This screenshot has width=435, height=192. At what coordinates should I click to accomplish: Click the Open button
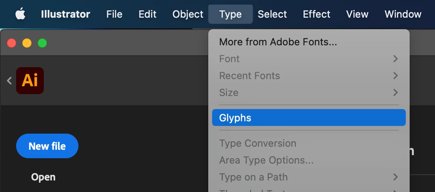point(43,177)
